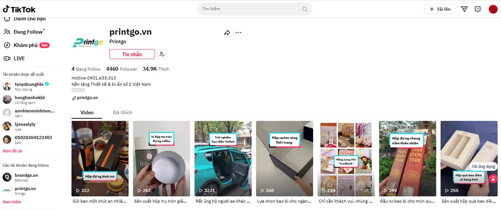Click the red scroll-to-top button
Image resolution: width=501 pixels, height=210 pixels.
click(493, 179)
